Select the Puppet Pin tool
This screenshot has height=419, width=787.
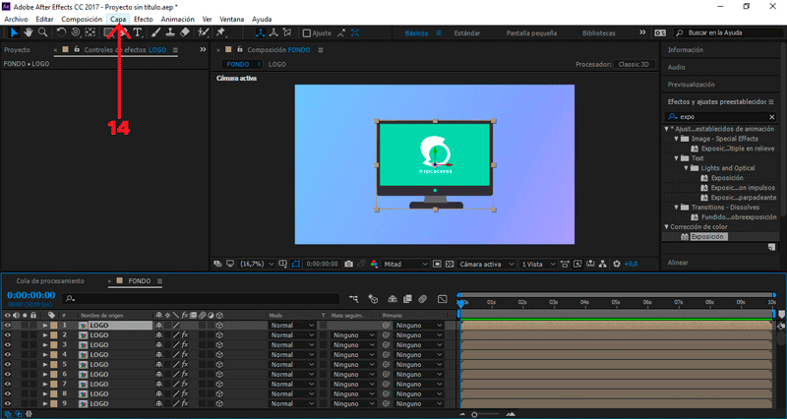(221, 32)
